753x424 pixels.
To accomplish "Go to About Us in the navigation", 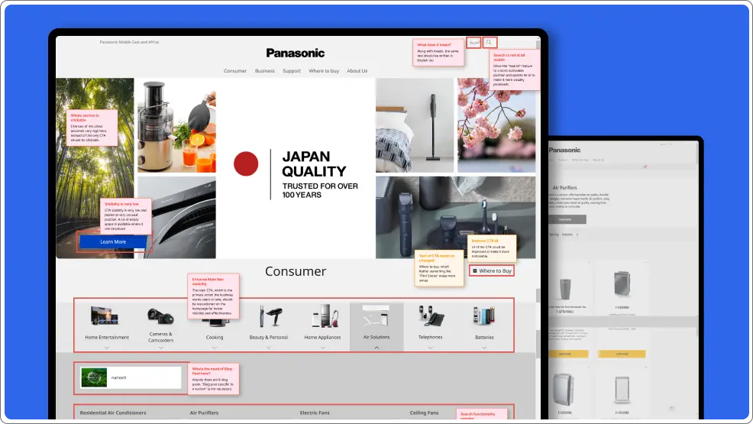I will tap(357, 71).
